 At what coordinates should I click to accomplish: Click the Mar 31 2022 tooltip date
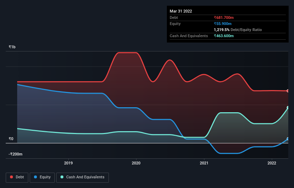coord(181,11)
